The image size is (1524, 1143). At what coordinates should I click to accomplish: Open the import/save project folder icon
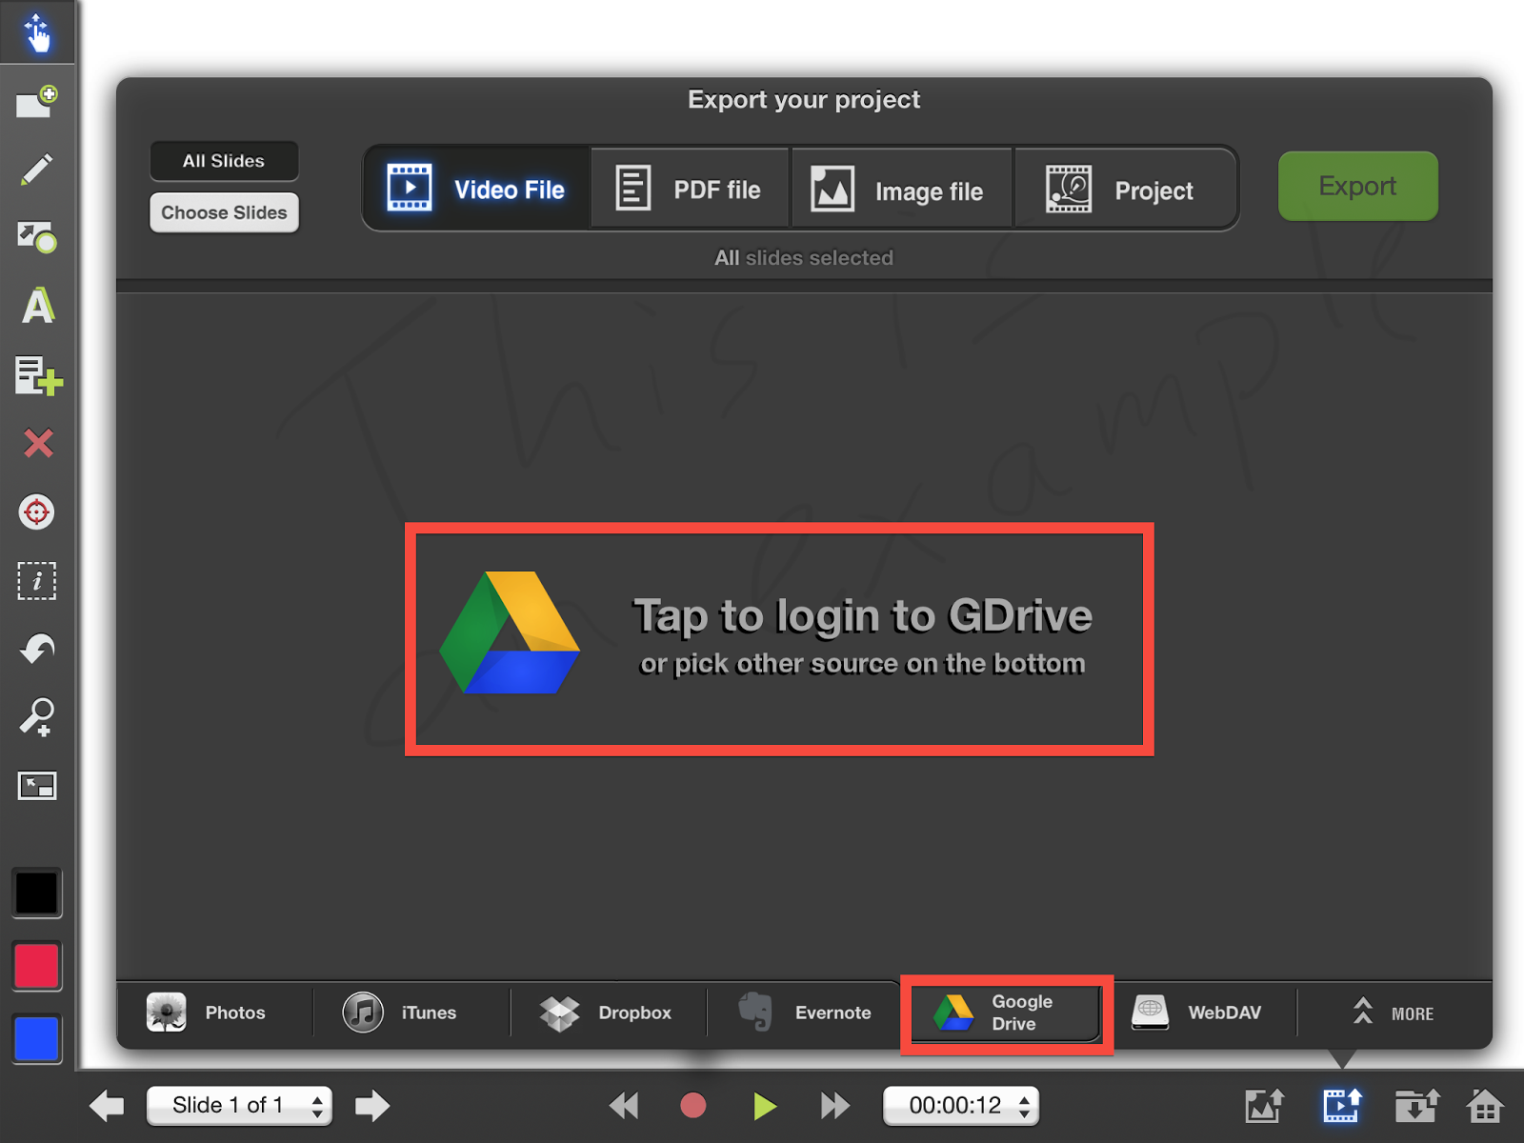(x=1416, y=1106)
